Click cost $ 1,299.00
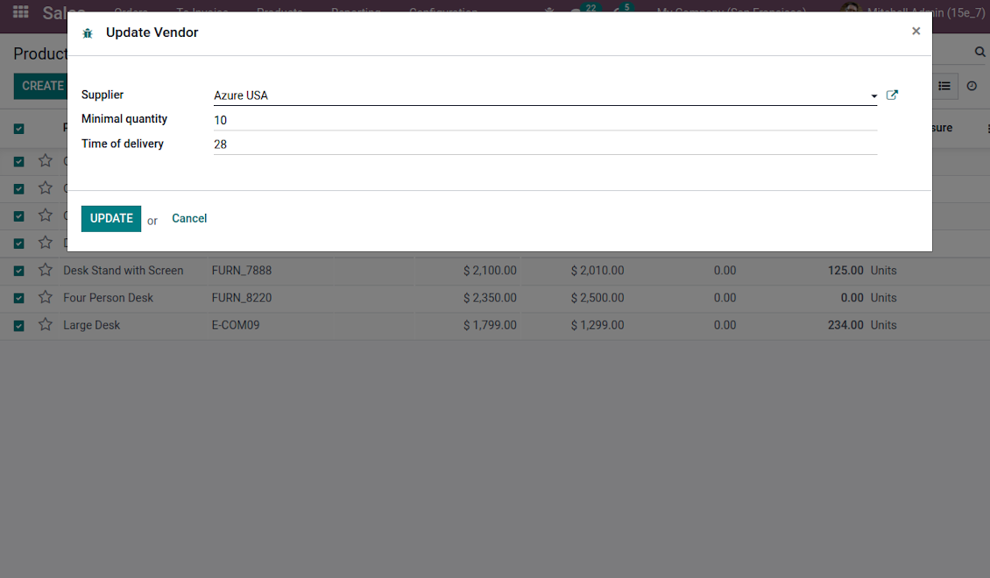The width and height of the screenshot is (990, 578). (x=598, y=325)
